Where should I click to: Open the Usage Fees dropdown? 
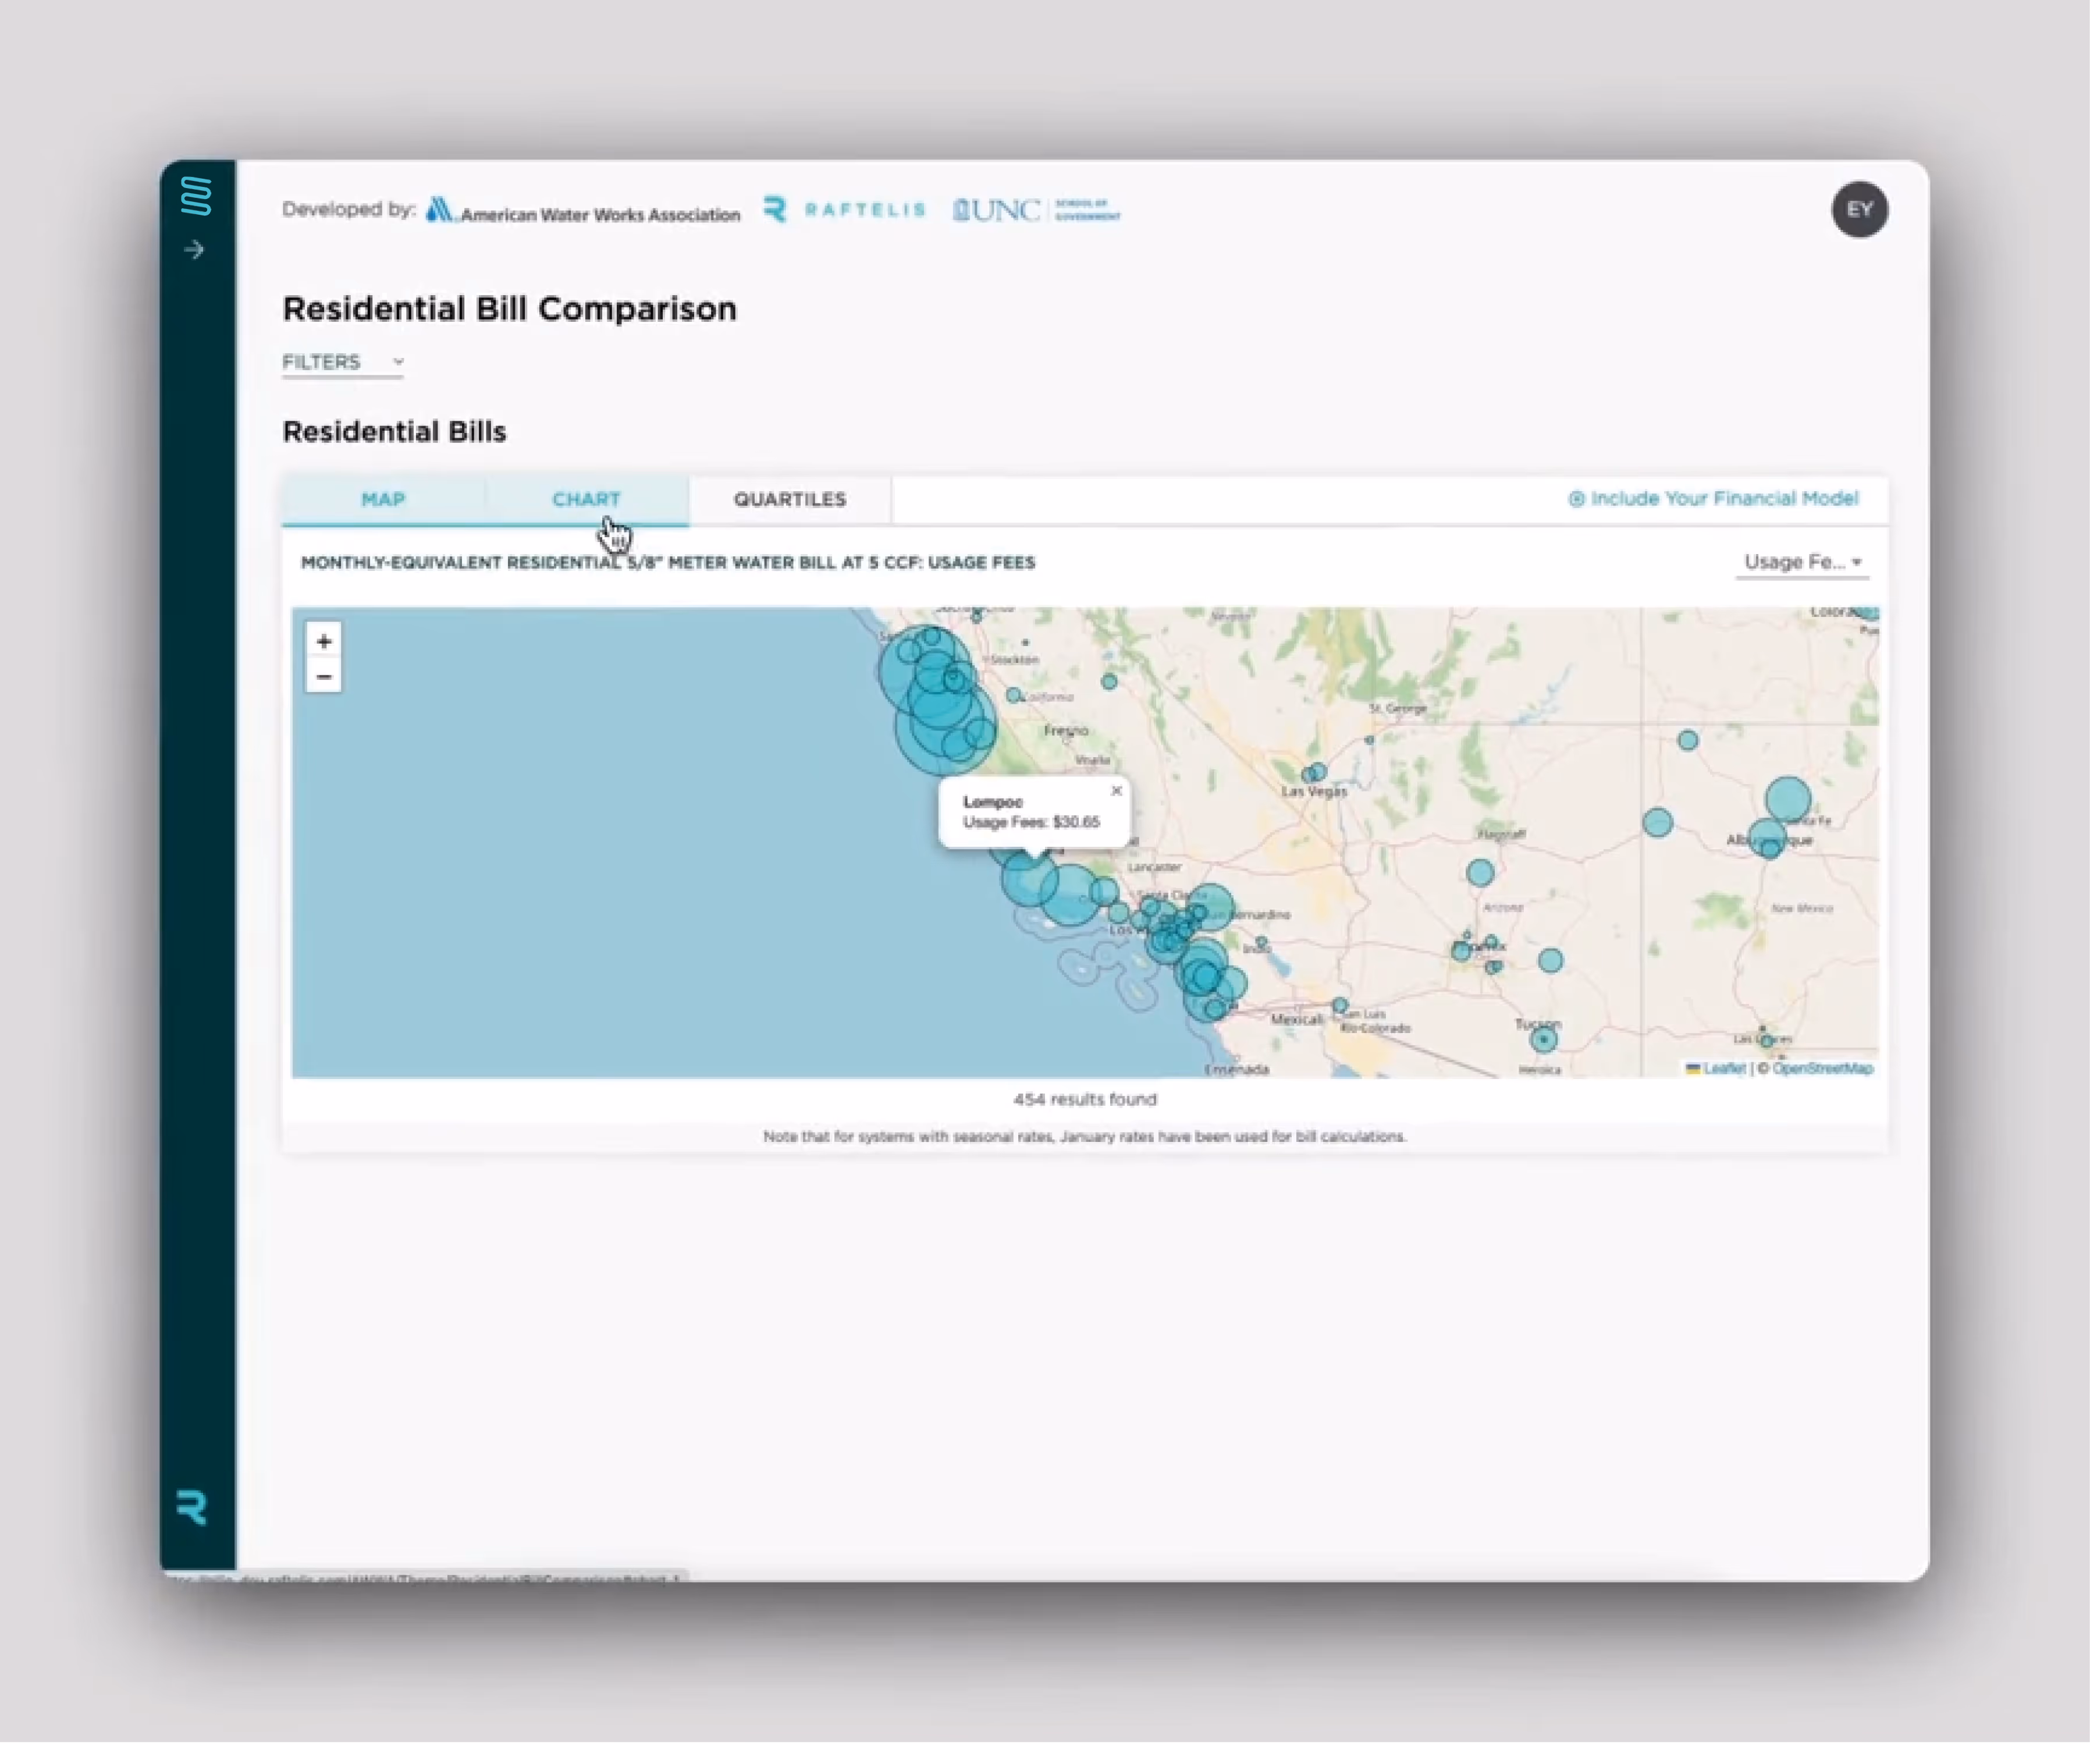point(1801,562)
